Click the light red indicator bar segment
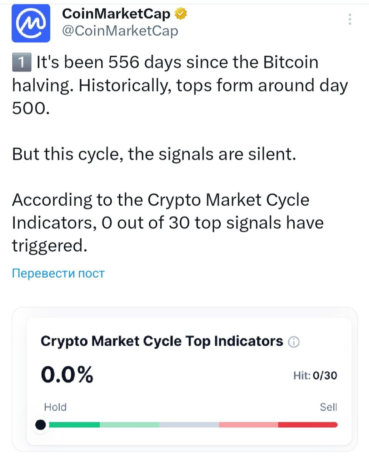Image resolution: width=369 pixels, height=457 pixels. tap(248, 425)
